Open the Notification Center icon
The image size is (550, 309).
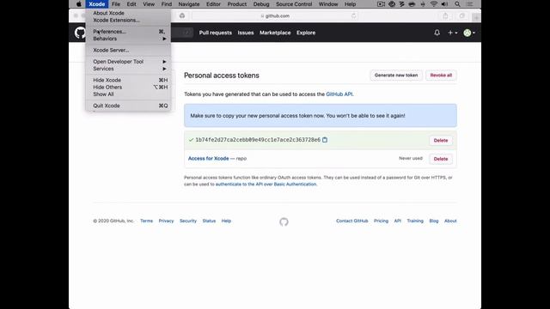pos(470,4)
